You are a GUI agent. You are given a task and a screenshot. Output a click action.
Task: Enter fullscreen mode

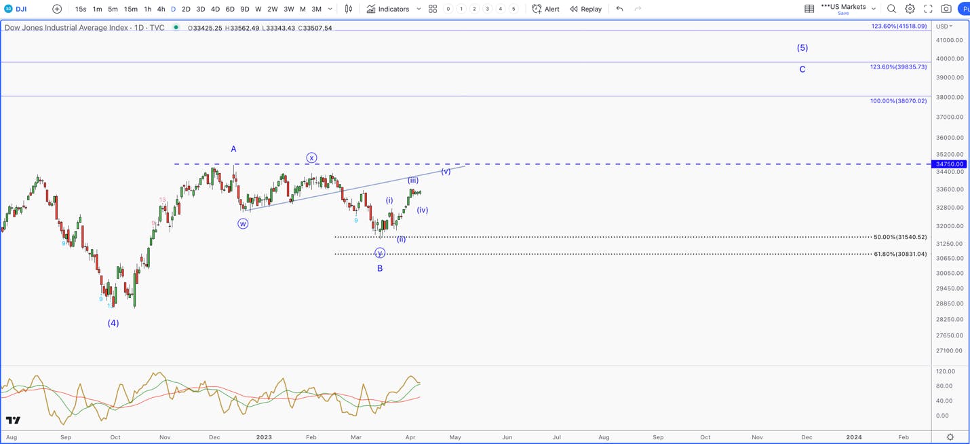(928, 9)
